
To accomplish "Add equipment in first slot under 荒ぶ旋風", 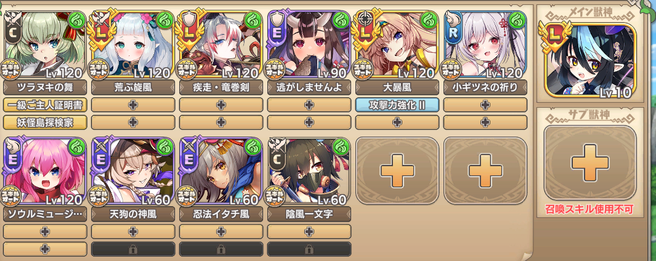I will click(x=133, y=105).
